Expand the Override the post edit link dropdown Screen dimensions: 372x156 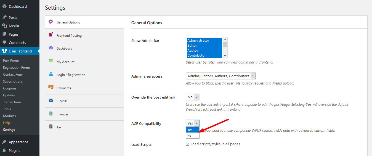coord(193,97)
